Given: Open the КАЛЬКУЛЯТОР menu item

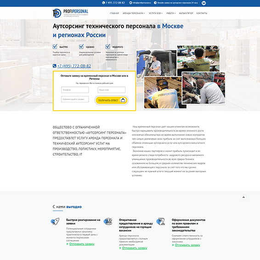Looking at the screenshot, I should 186,13.
